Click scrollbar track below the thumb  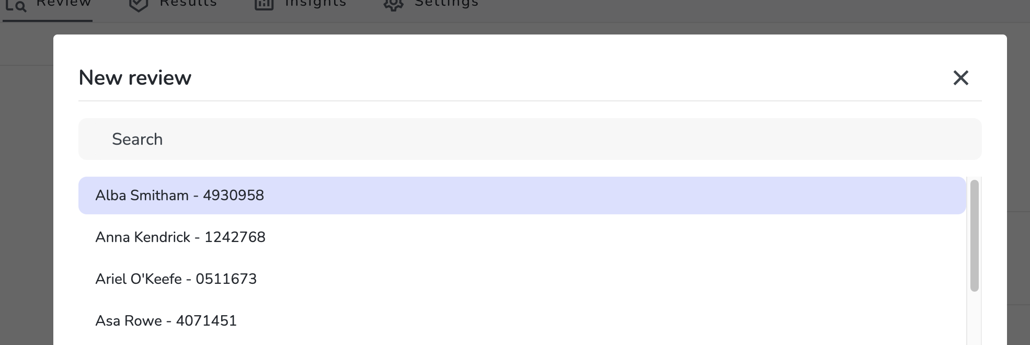[974, 318]
